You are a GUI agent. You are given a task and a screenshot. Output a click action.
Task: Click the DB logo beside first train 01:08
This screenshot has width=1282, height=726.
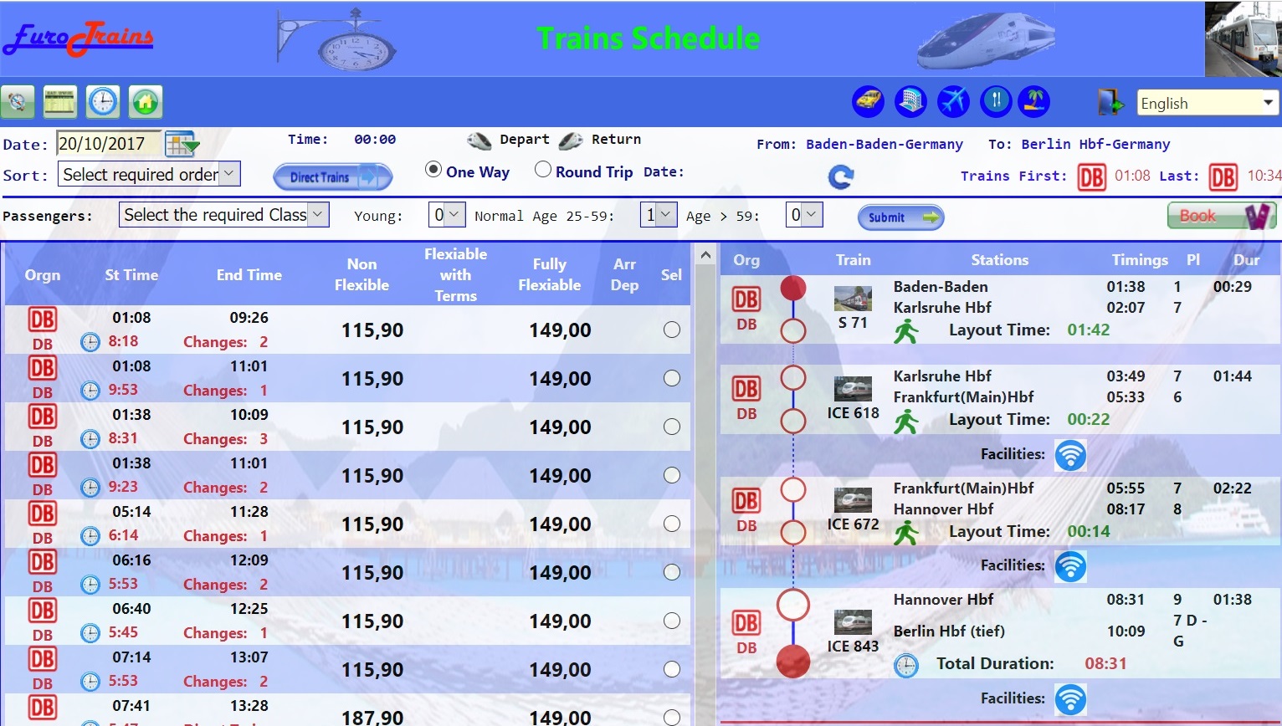1091,177
